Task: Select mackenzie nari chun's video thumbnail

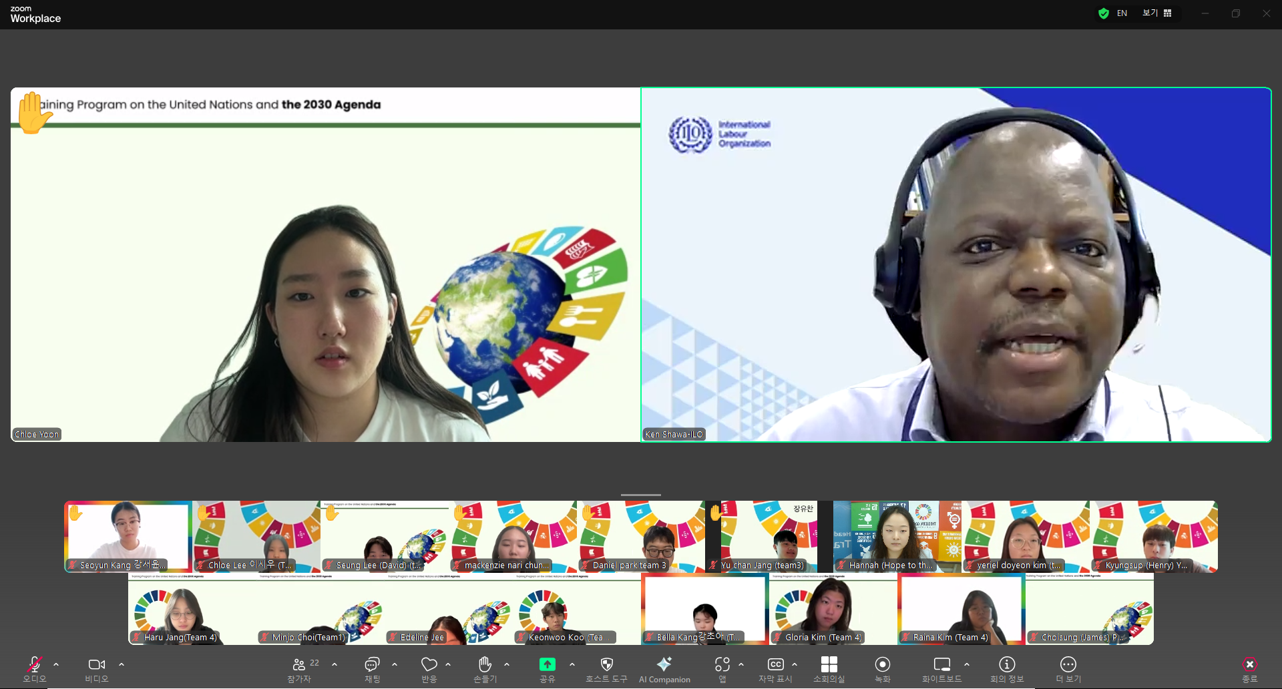Action: click(513, 537)
